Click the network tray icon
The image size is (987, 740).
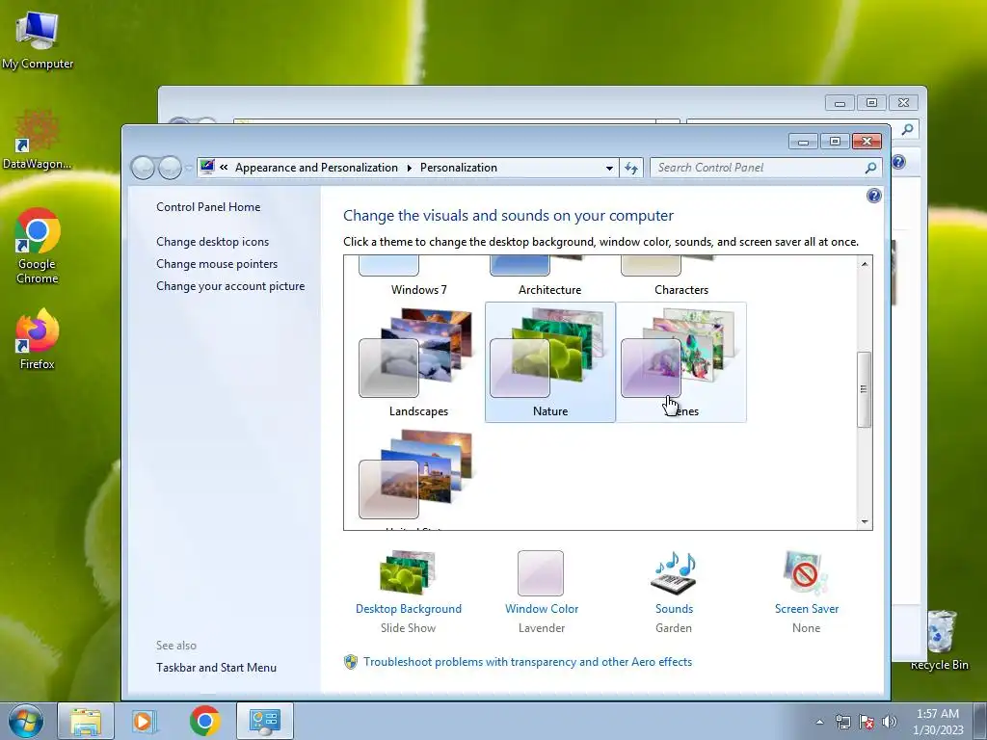[x=842, y=722]
